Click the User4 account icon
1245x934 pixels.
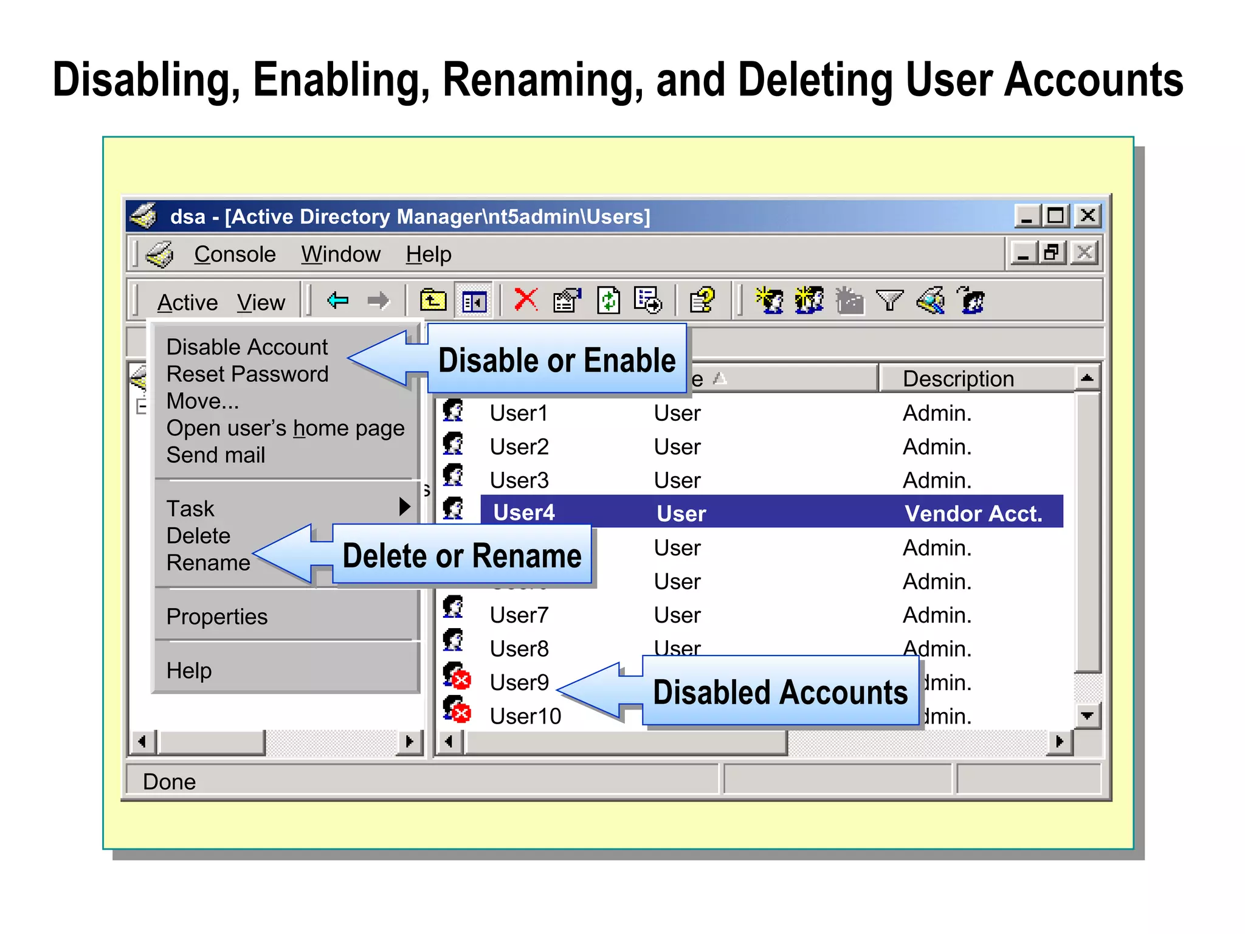(453, 509)
